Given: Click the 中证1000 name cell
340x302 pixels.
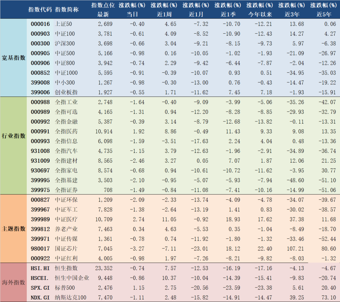Looking at the screenshot, I should [x=66, y=73].
